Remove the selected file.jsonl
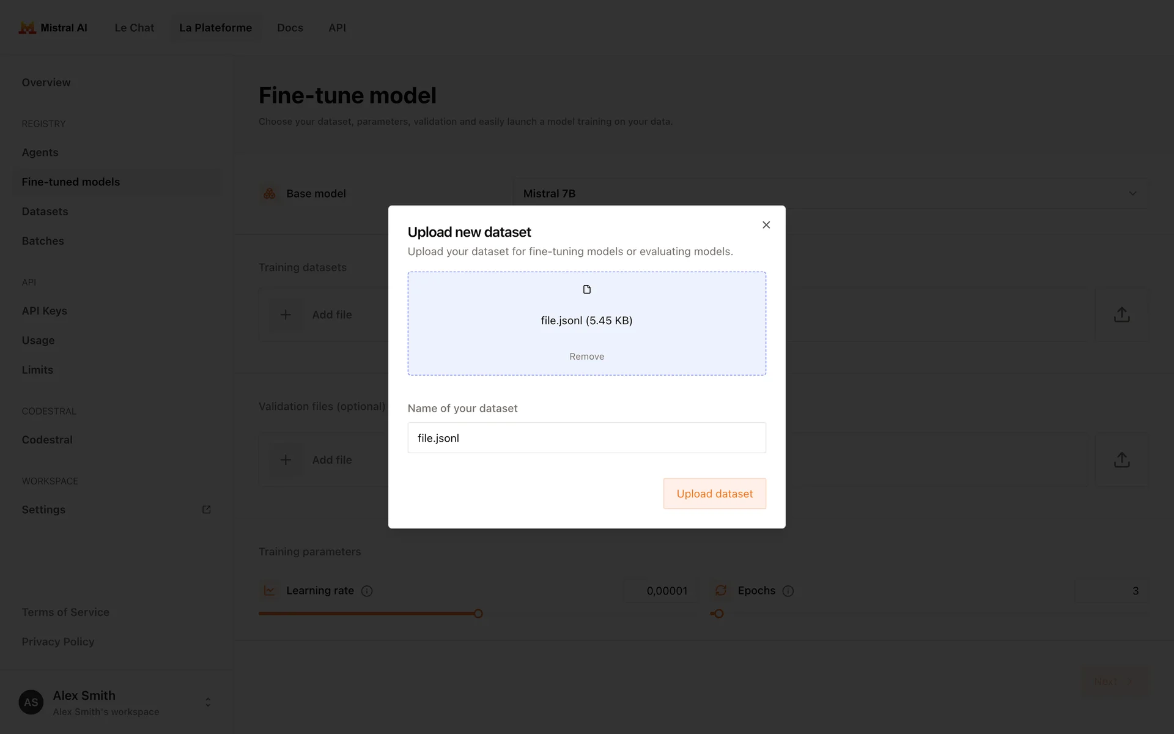Viewport: 1174px width, 734px height. [586, 357]
